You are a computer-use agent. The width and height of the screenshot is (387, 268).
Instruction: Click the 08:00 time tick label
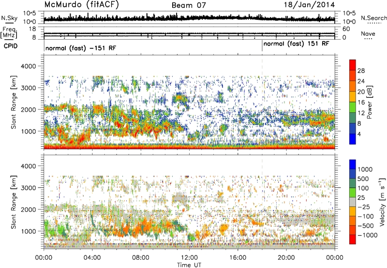click(x=141, y=258)
